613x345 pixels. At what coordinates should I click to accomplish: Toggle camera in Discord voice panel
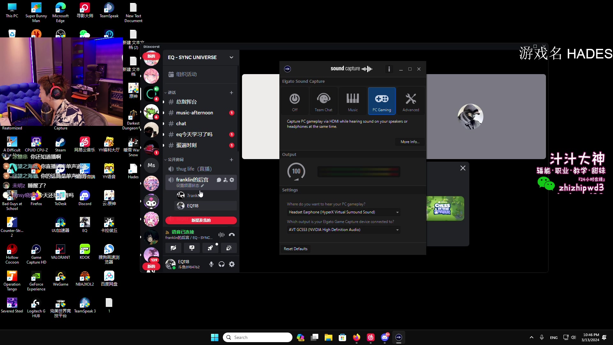[173, 248]
